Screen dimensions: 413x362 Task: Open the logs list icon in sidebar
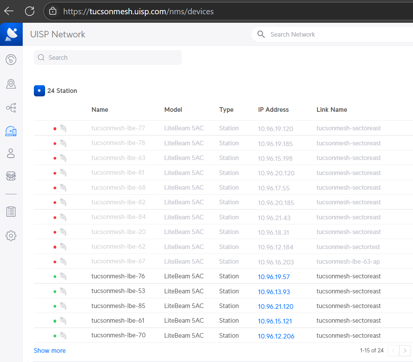click(x=11, y=211)
